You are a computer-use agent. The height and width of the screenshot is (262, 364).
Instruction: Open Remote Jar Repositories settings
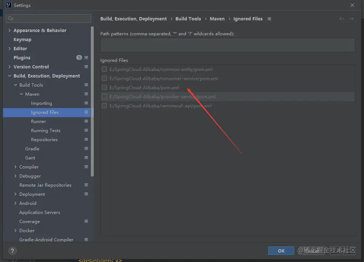(45, 185)
